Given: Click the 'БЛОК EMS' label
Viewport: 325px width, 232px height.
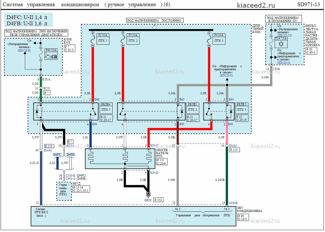Looking at the screenshot, I should [x=68, y=41].
